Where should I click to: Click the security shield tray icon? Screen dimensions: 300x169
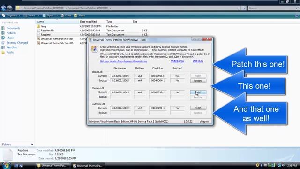257,165
